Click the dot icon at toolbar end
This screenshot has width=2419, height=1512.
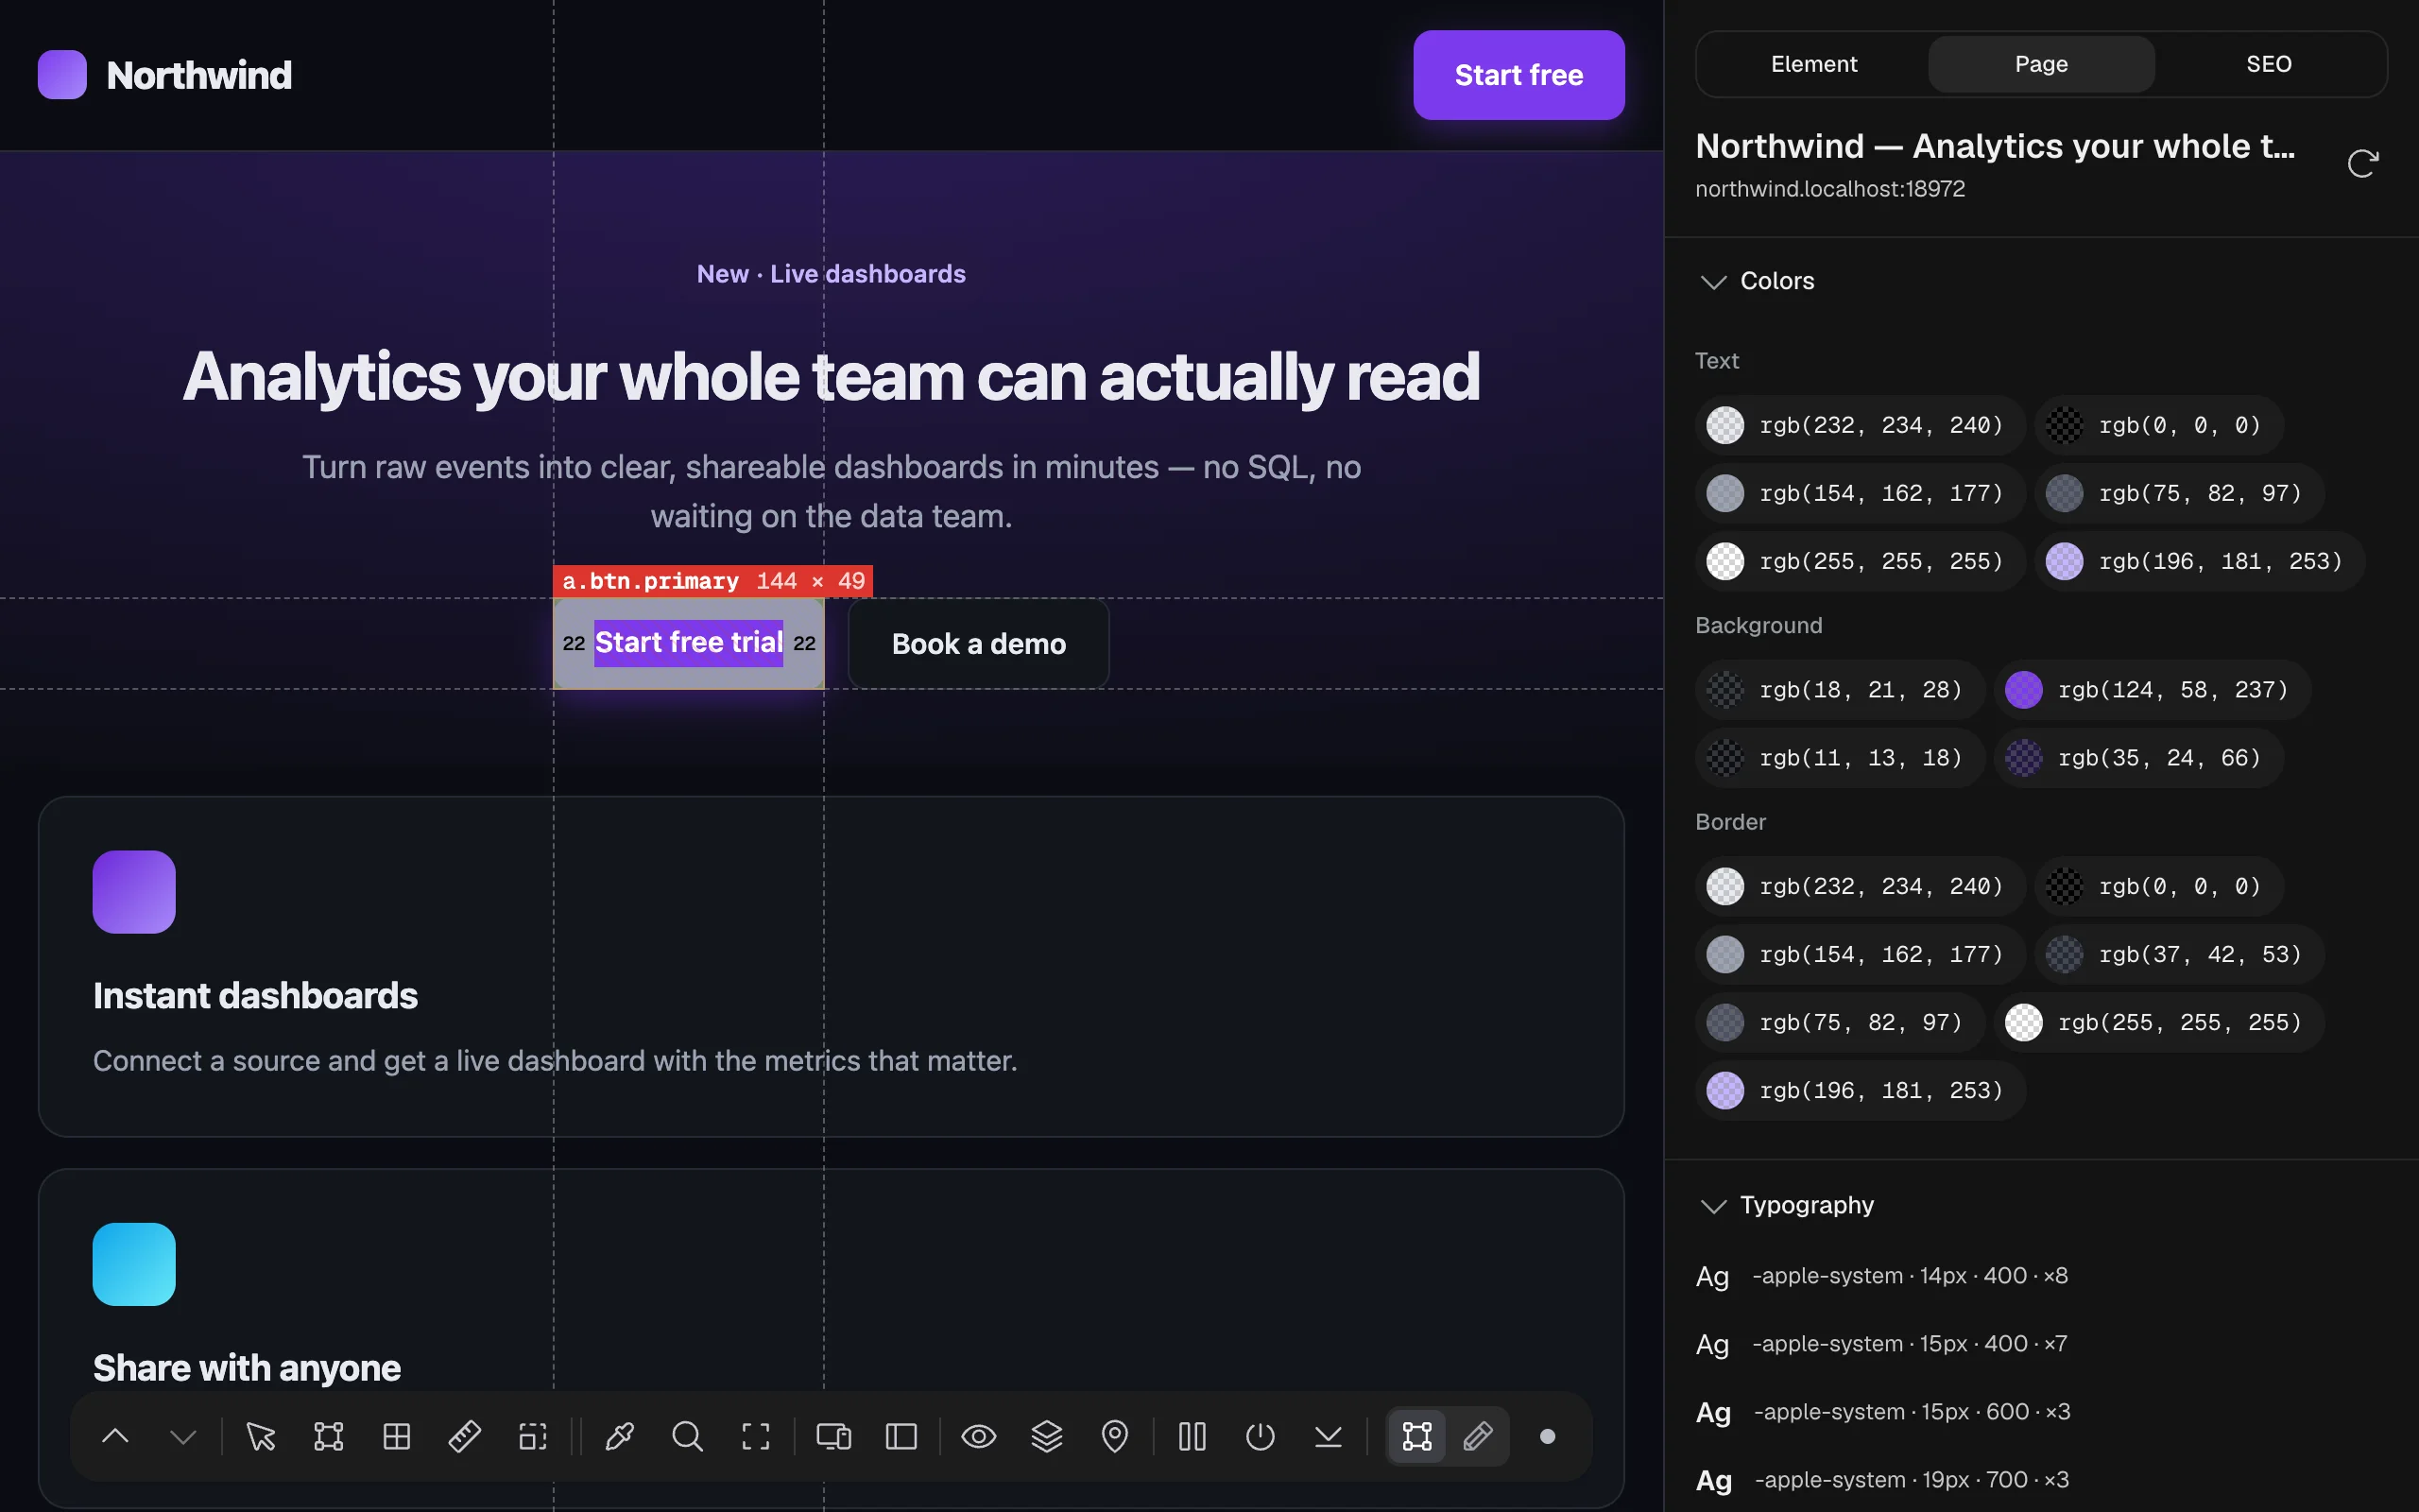tap(1548, 1437)
